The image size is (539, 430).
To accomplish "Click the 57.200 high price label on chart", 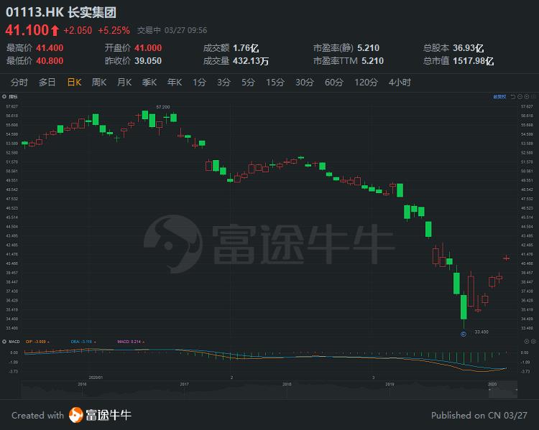I will click(x=163, y=107).
